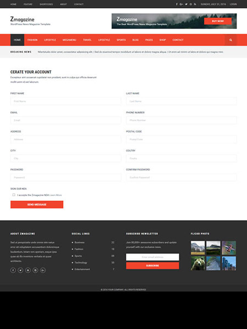Open the search icon in the red navbar
The width and height of the screenshot is (247, 329).
pos(231,40)
